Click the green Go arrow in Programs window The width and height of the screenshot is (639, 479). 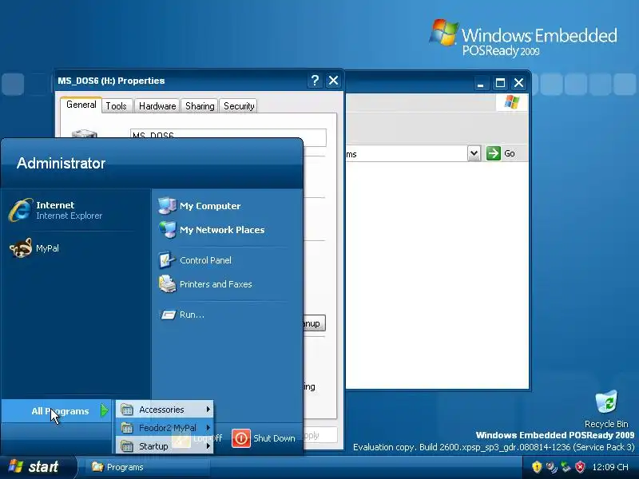(x=493, y=153)
